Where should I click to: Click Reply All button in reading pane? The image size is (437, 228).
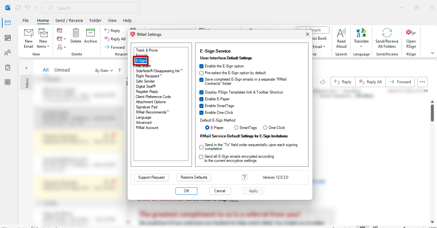(370, 82)
